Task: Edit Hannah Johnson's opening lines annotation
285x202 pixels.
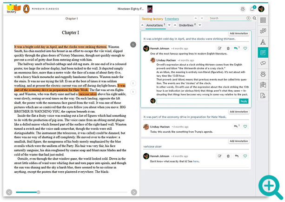Action: (x=219, y=48)
